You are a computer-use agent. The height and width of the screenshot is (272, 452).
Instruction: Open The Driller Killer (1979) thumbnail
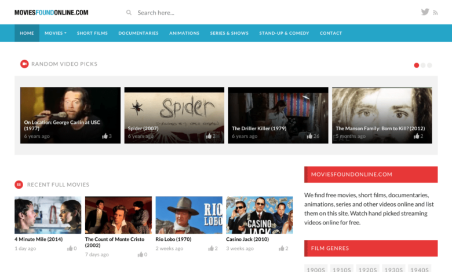point(278,115)
